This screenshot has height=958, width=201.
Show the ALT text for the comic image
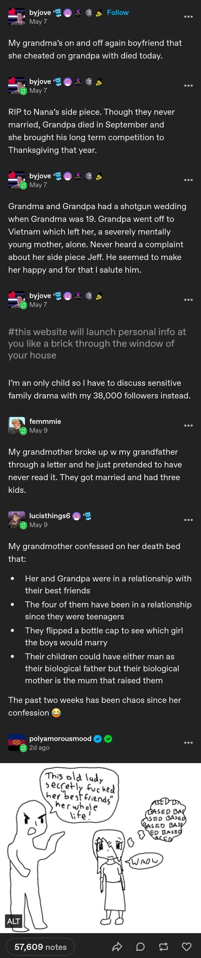[x=13, y=921]
